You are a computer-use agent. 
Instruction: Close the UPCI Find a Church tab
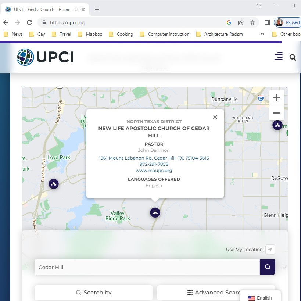[x=83, y=10]
